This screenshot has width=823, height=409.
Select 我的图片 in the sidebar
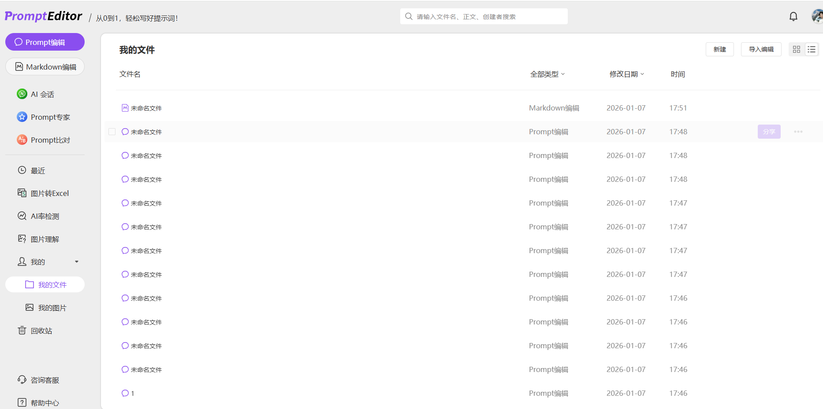[x=52, y=308]
